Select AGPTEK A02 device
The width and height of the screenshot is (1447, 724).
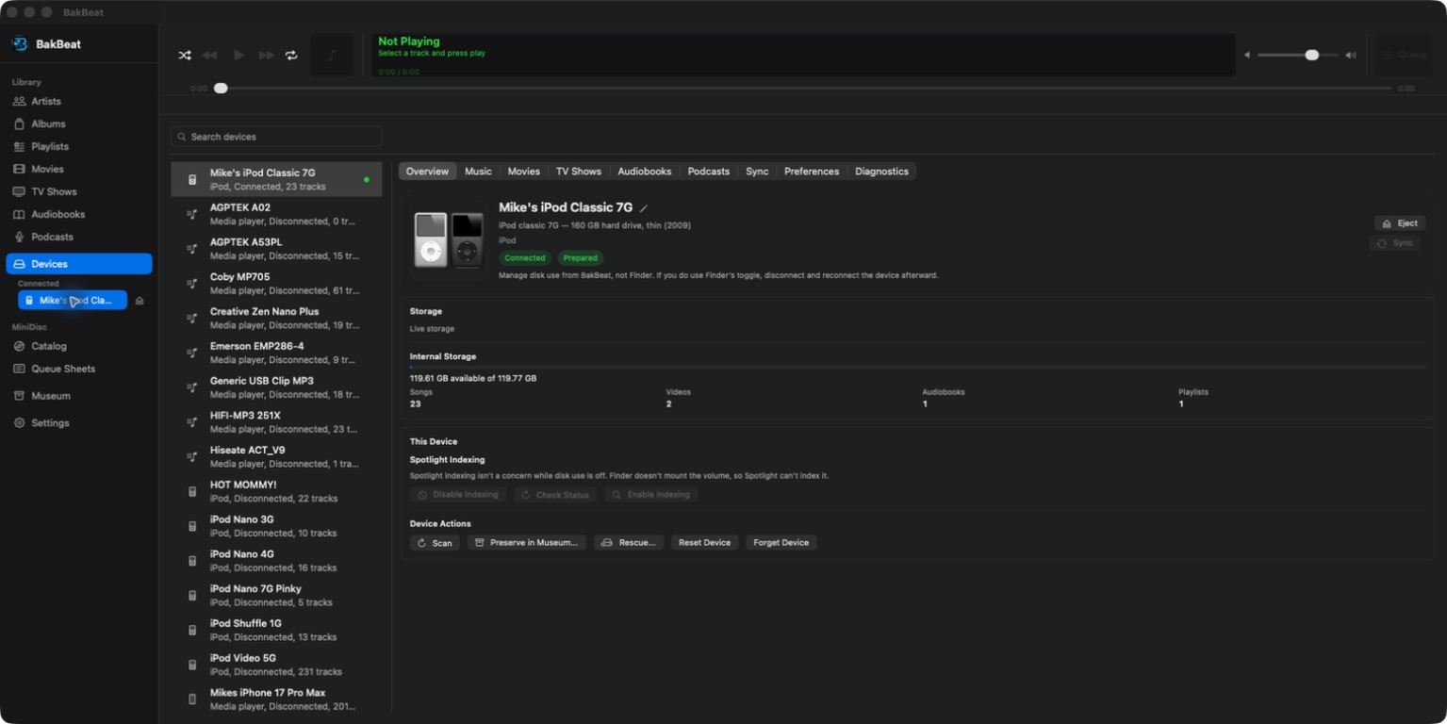[276, 214]
